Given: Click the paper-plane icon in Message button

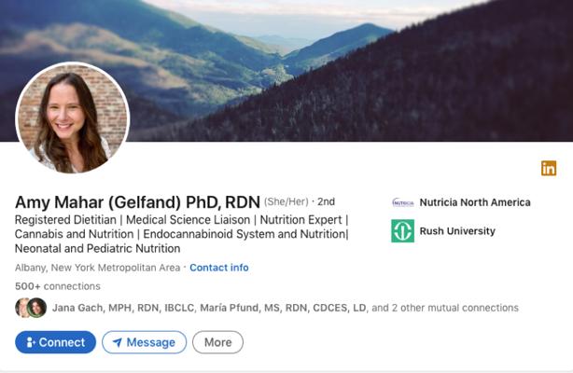Looking at the screenshot, I should pyautogui.click(x=118, y=342).
